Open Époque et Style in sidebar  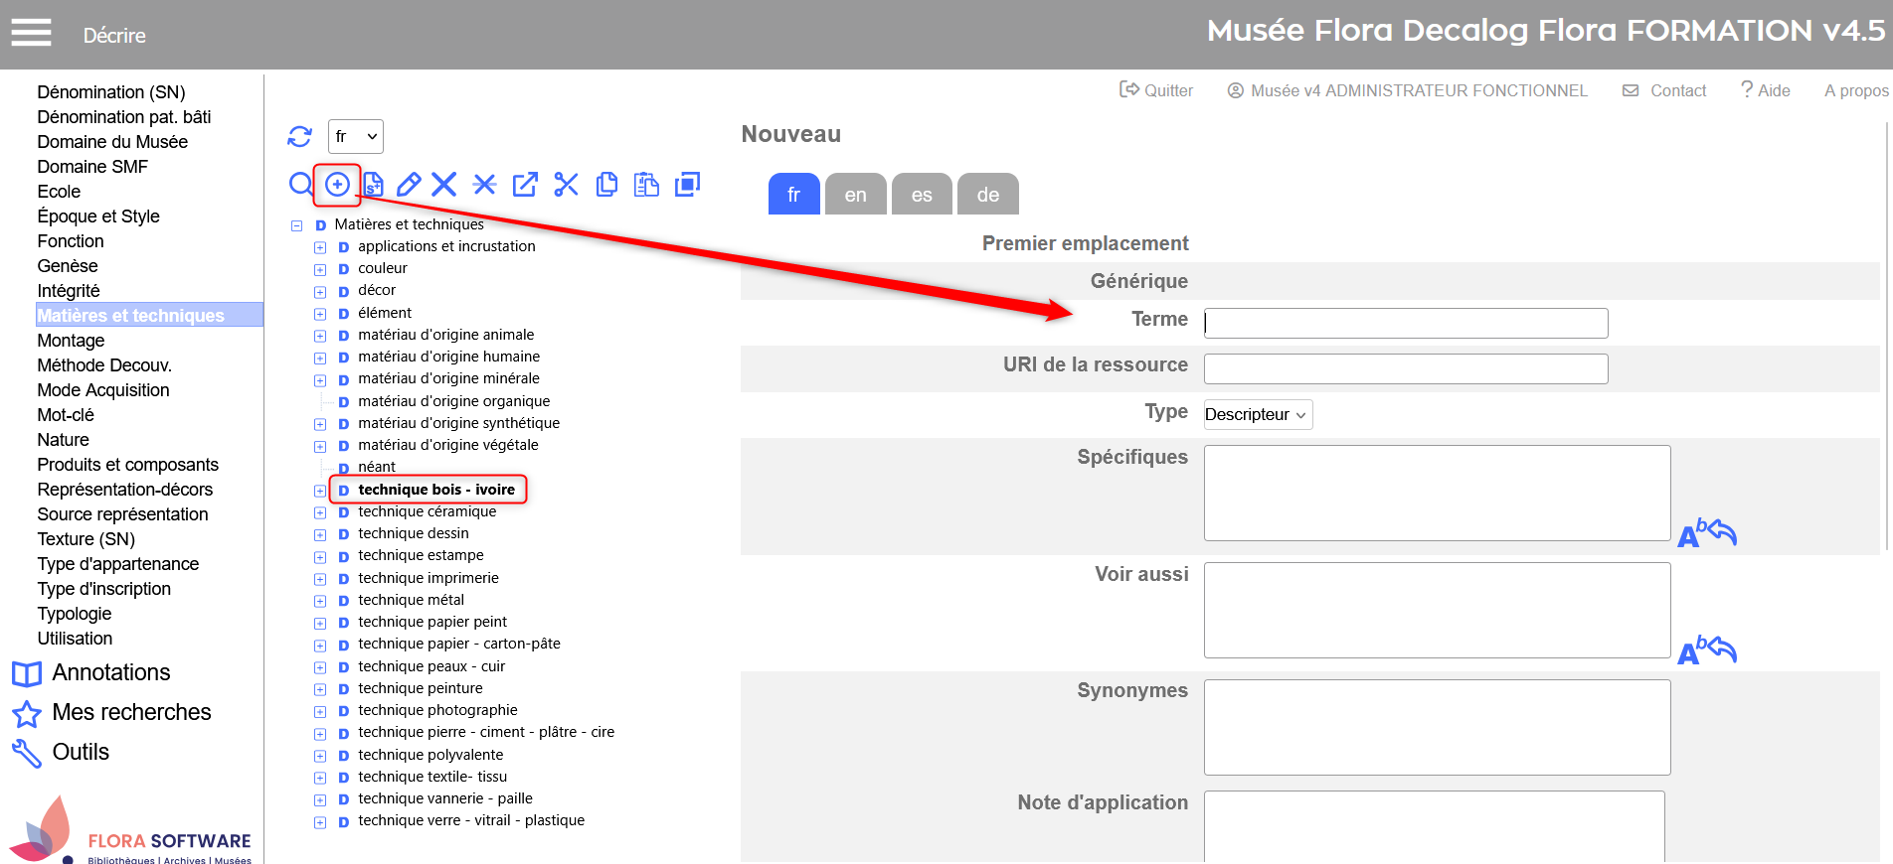(98, 216)
